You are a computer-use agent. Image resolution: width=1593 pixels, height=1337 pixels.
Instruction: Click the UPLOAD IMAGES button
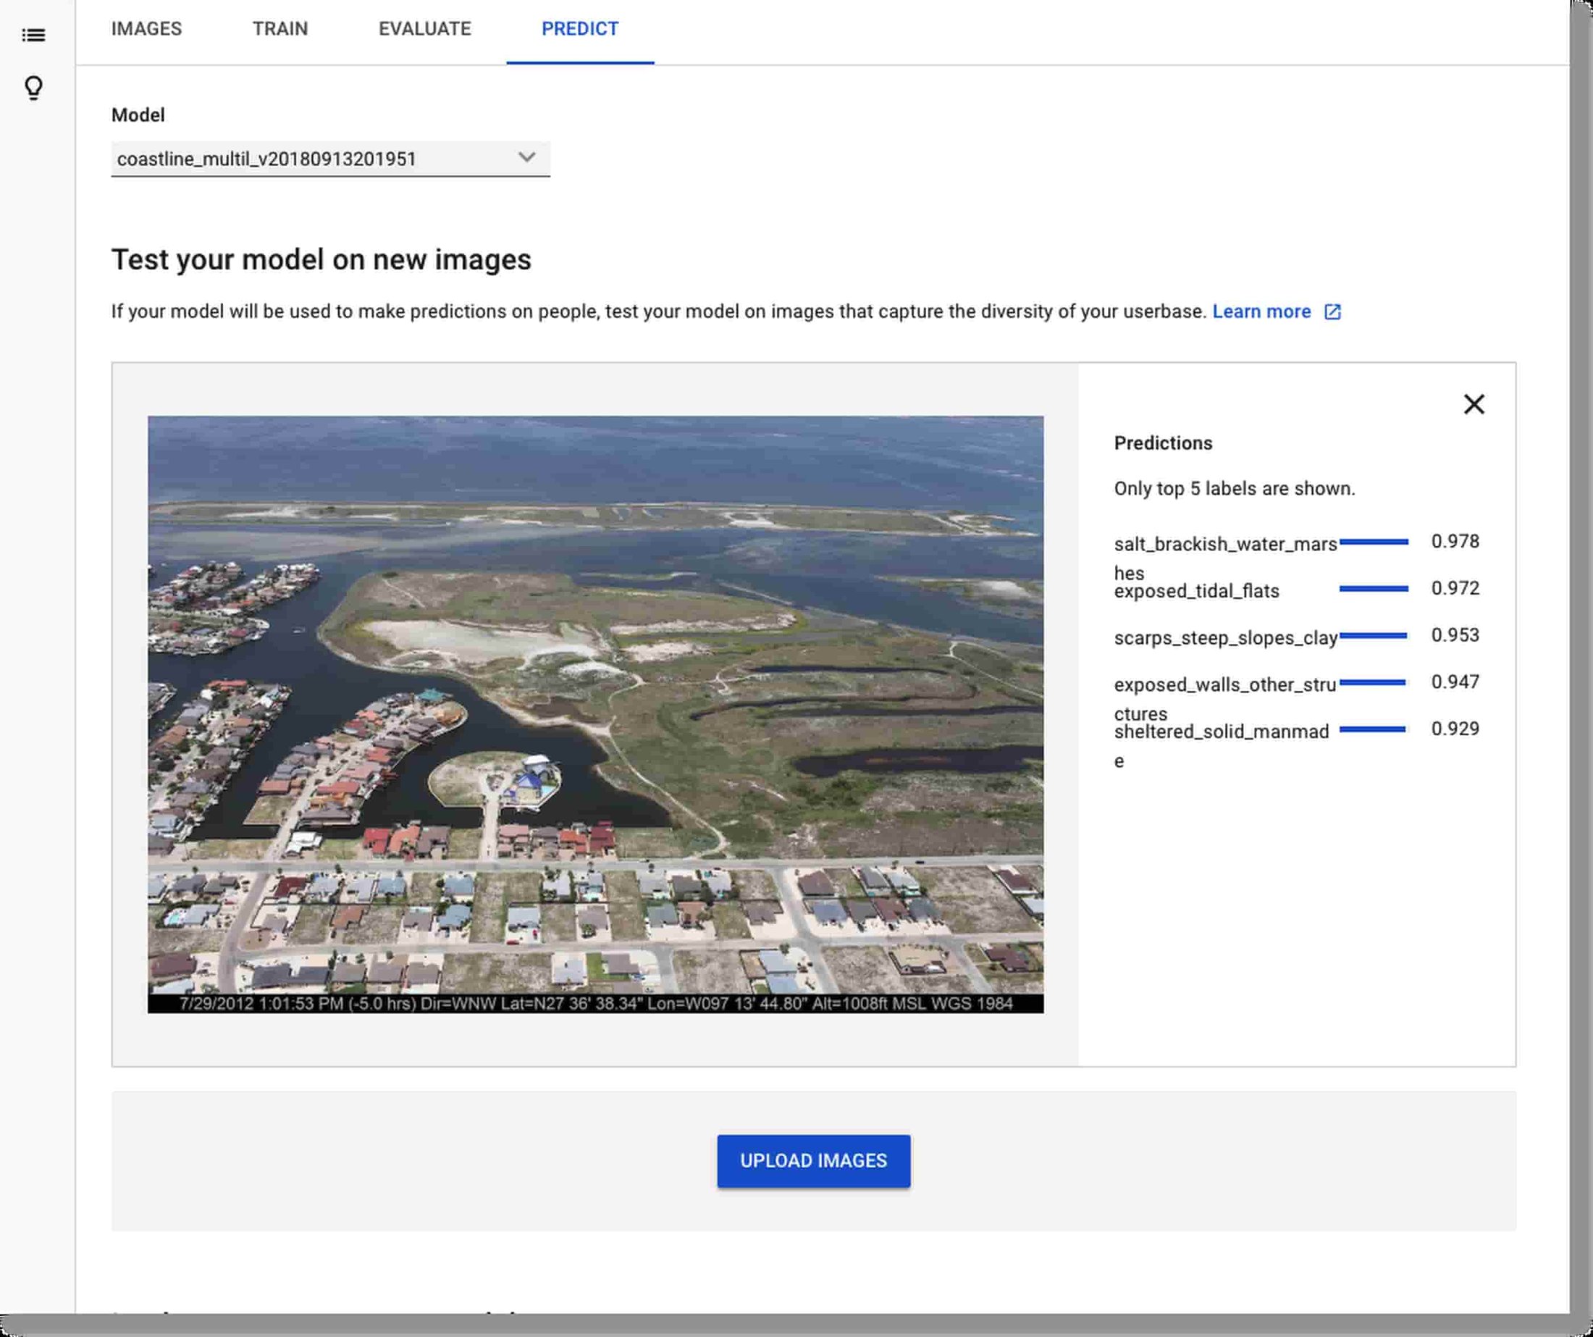813,1160
